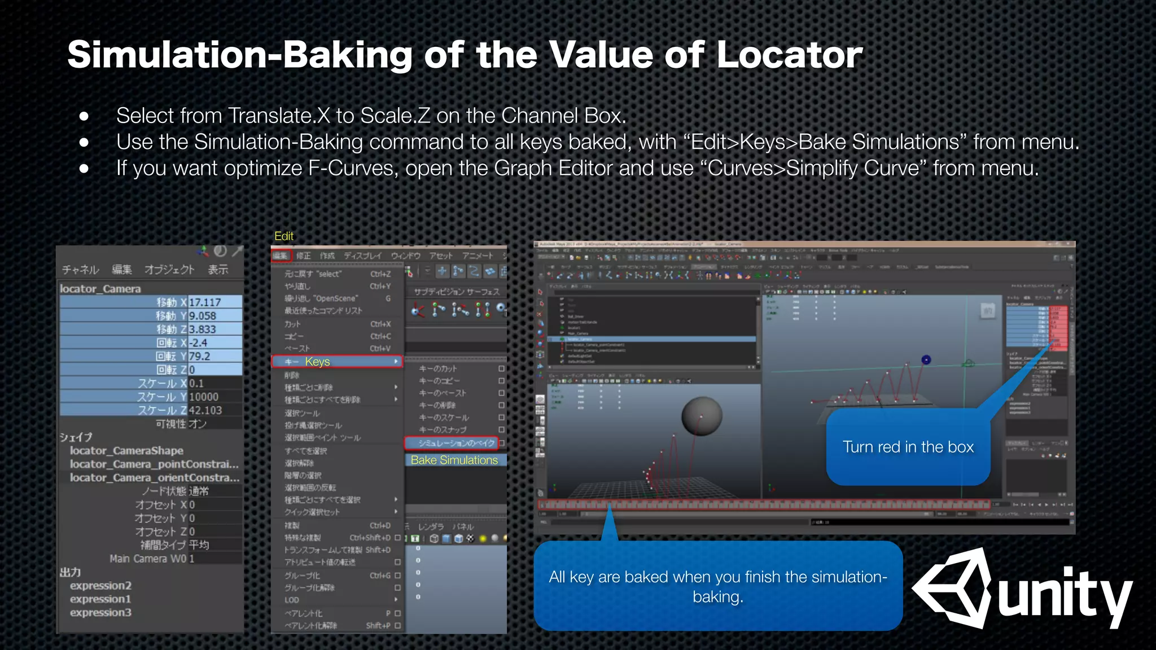Choose the 複製 (Ctrl+D) menu entry

pyautogui.click(x=338, y=525)
